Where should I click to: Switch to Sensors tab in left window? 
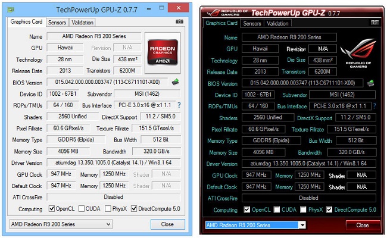pos(57,23)
